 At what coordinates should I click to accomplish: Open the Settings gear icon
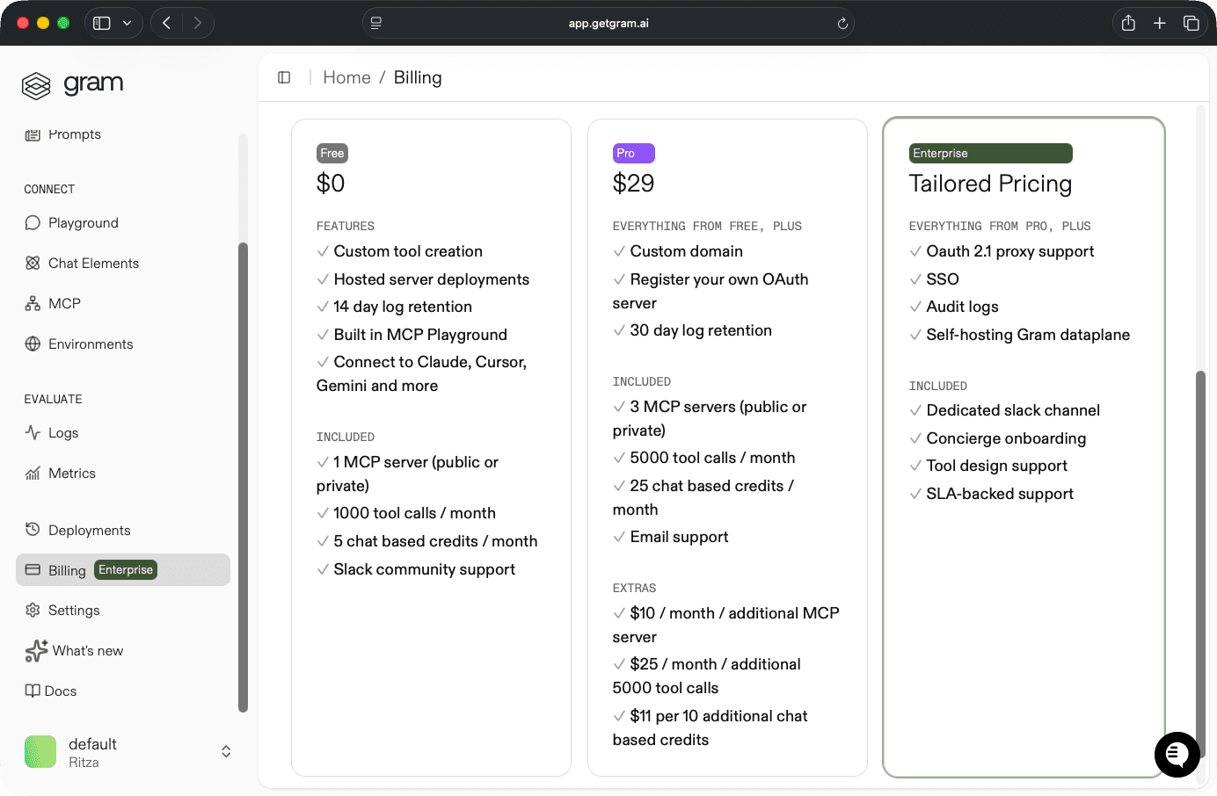(32, 610)
